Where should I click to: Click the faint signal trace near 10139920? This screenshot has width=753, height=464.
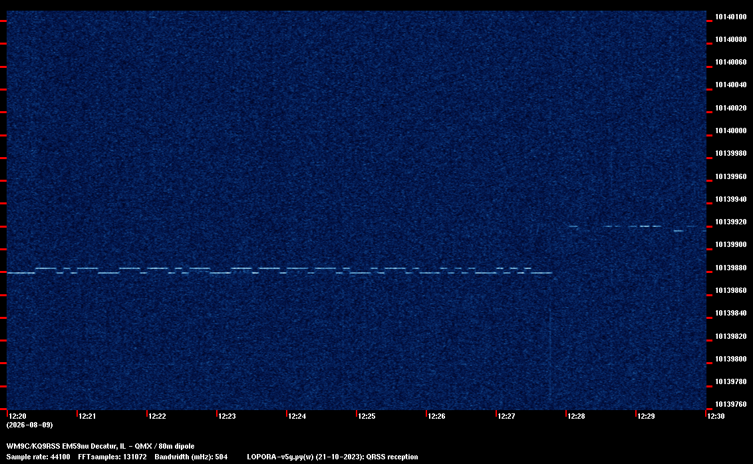pos(637,228)
